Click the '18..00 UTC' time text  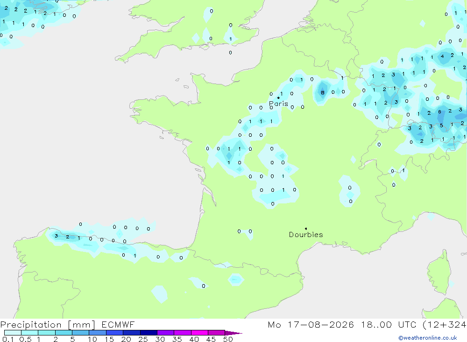click(x=389, y=324)
